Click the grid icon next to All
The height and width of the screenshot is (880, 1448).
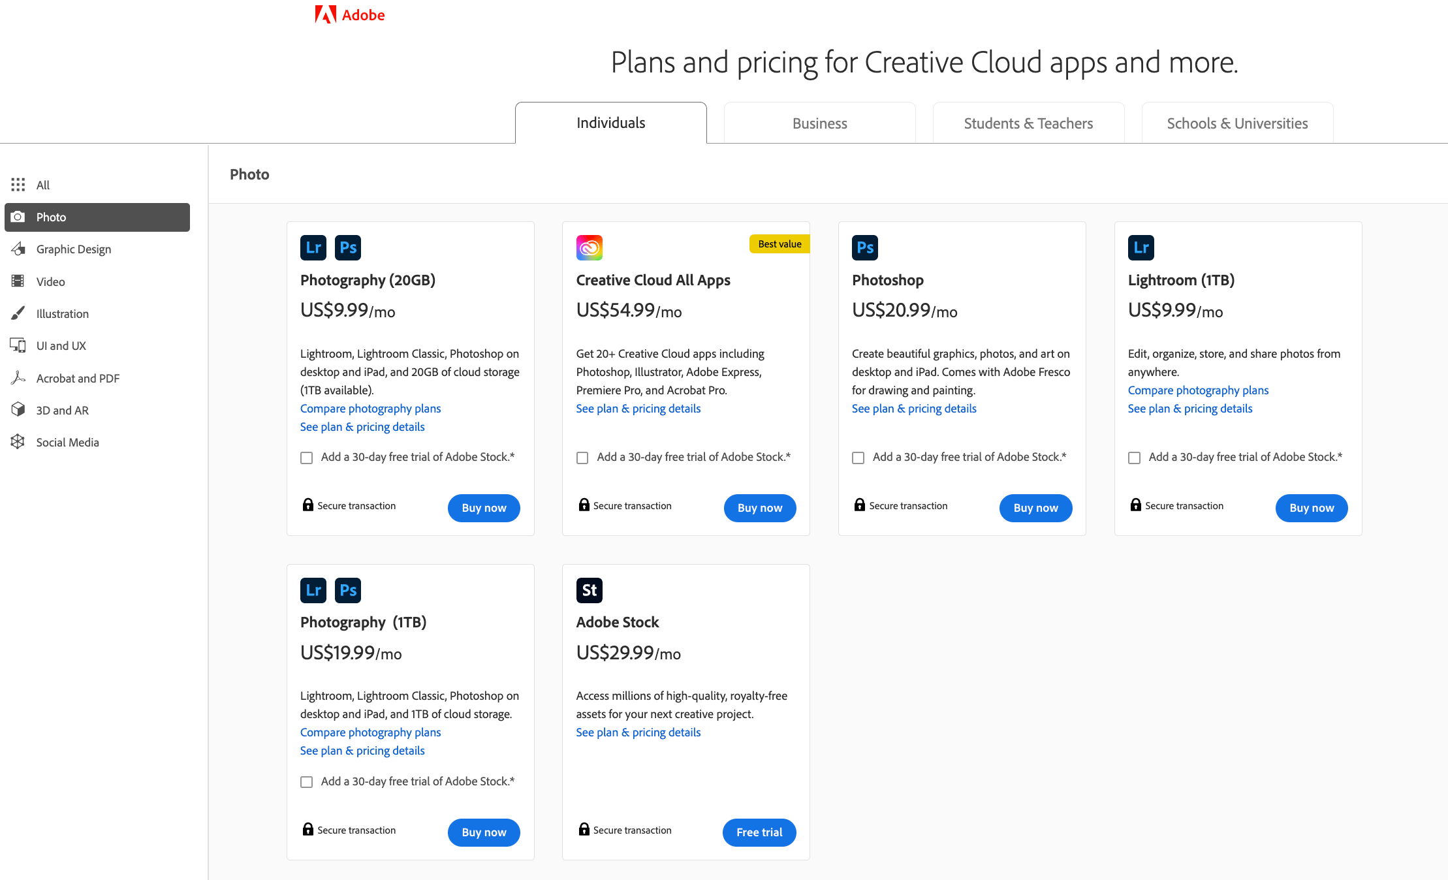[18, 185]
